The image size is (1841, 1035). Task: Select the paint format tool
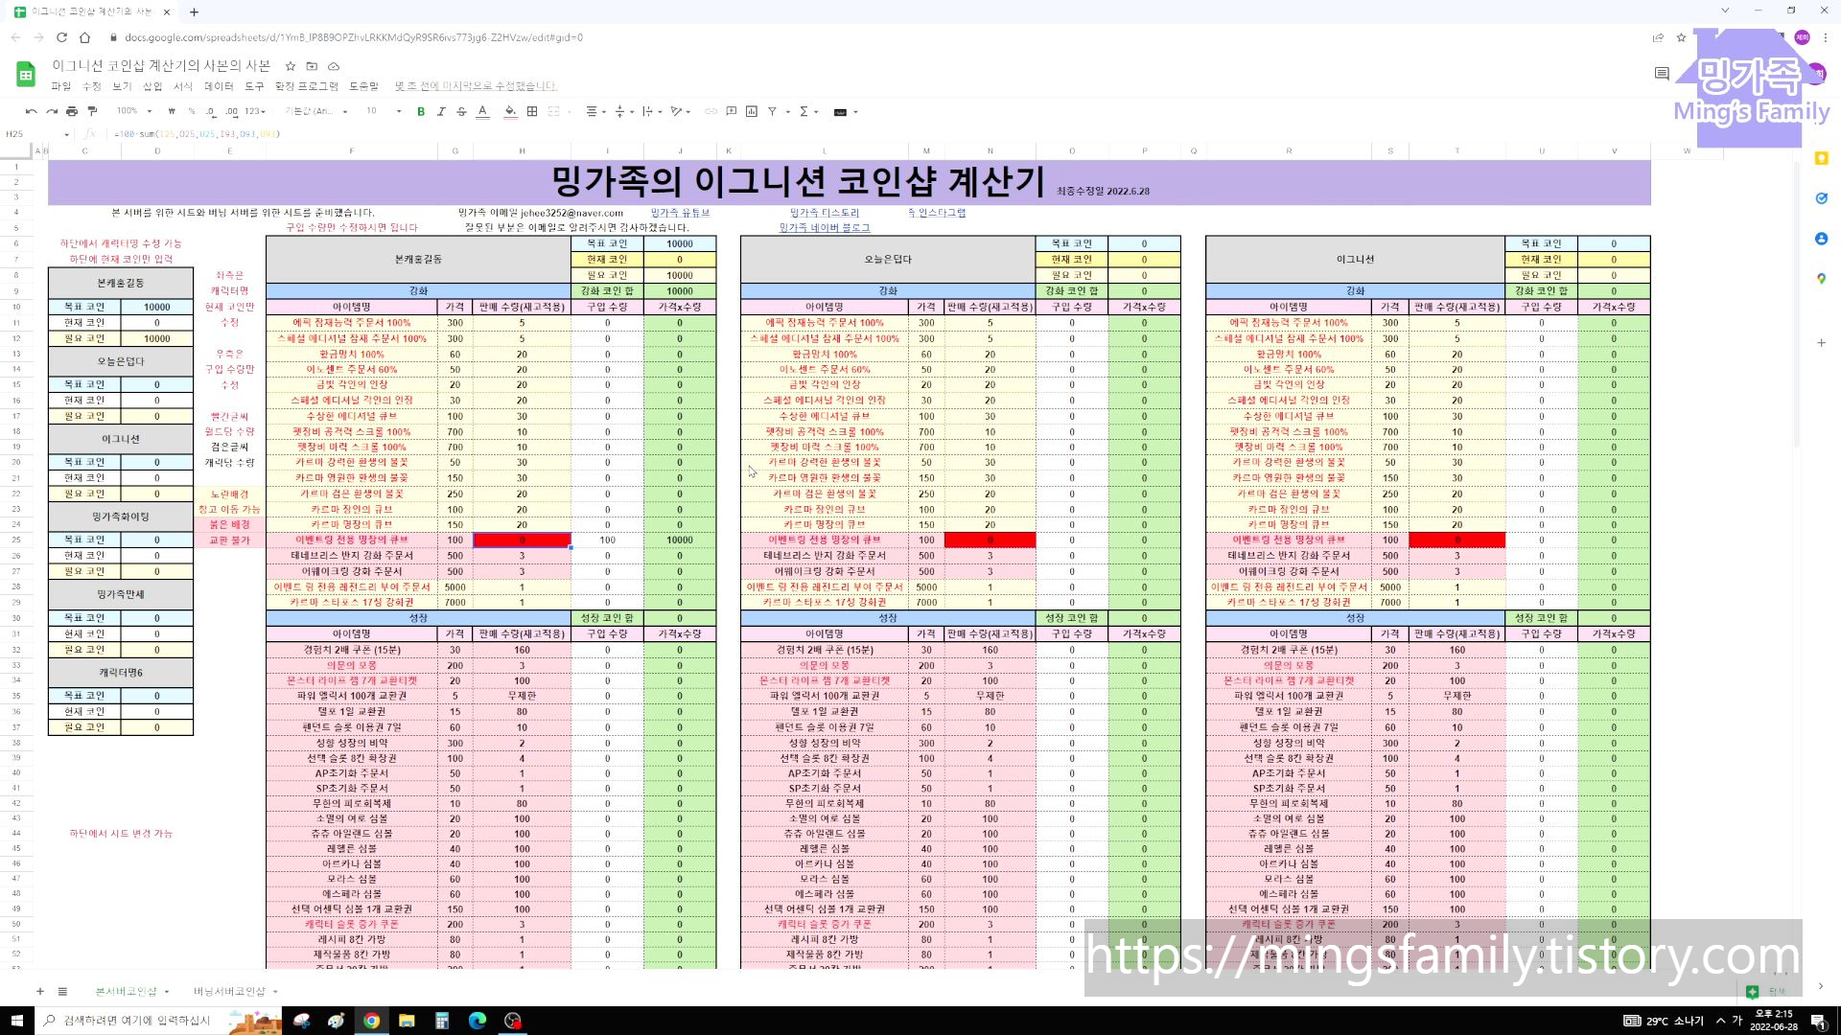coord(92,111)
